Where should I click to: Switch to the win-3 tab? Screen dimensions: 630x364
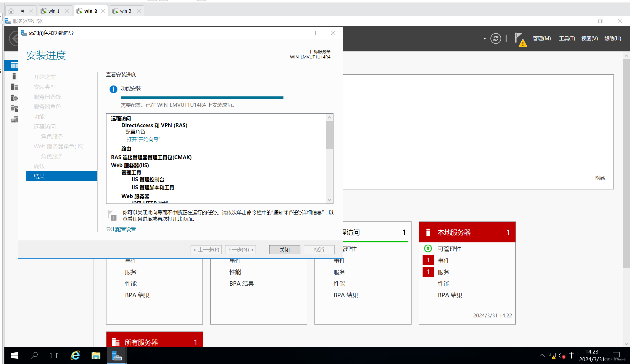[126, 11]
